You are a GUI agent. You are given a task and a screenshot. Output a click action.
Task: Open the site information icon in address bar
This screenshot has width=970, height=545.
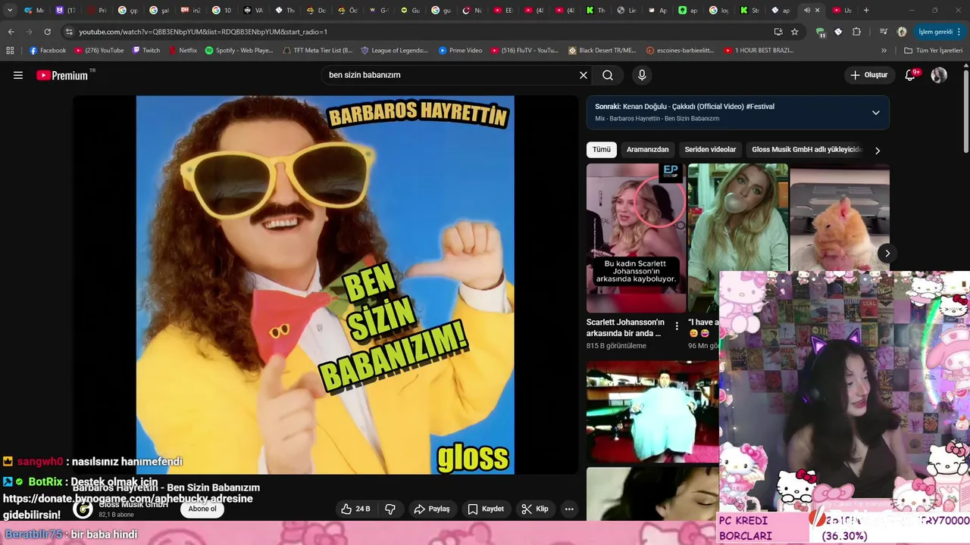tap(69, 32)
